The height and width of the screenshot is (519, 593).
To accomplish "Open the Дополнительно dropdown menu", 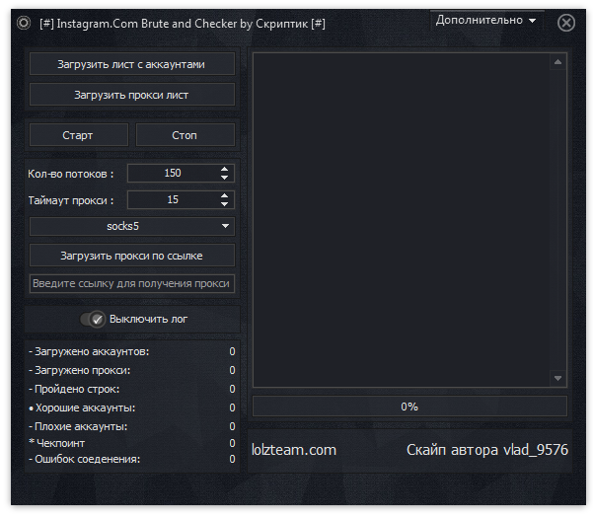I will [486, 20].
